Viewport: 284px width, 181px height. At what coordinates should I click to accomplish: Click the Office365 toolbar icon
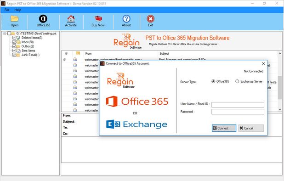tap(43, 19)
